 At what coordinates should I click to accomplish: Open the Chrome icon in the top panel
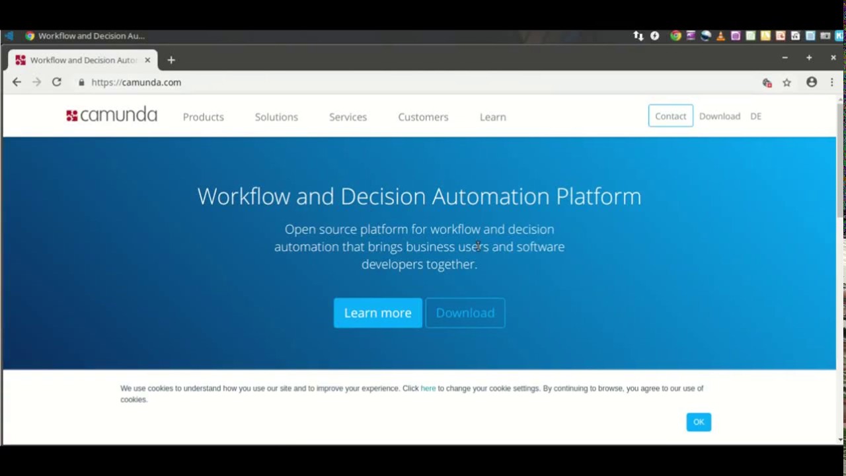[675, 36]
